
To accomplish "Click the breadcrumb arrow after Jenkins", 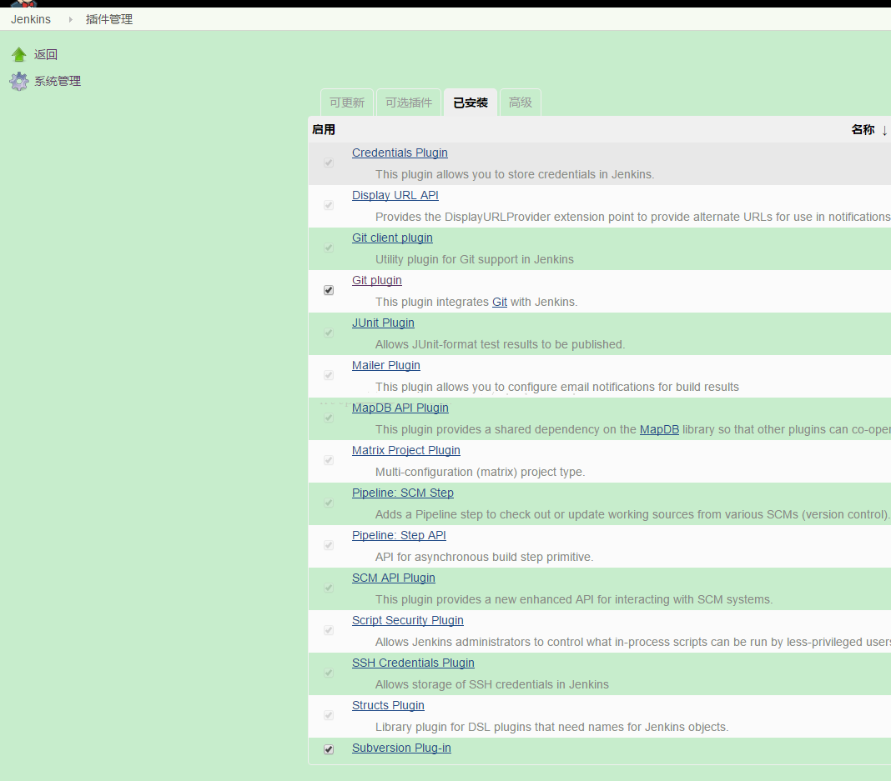I will click(x=70, y=19).
